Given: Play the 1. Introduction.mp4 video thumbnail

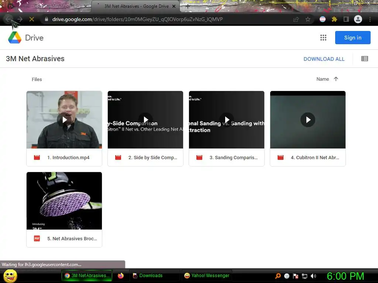Looking at the screenshot, I should coord(64,120).
